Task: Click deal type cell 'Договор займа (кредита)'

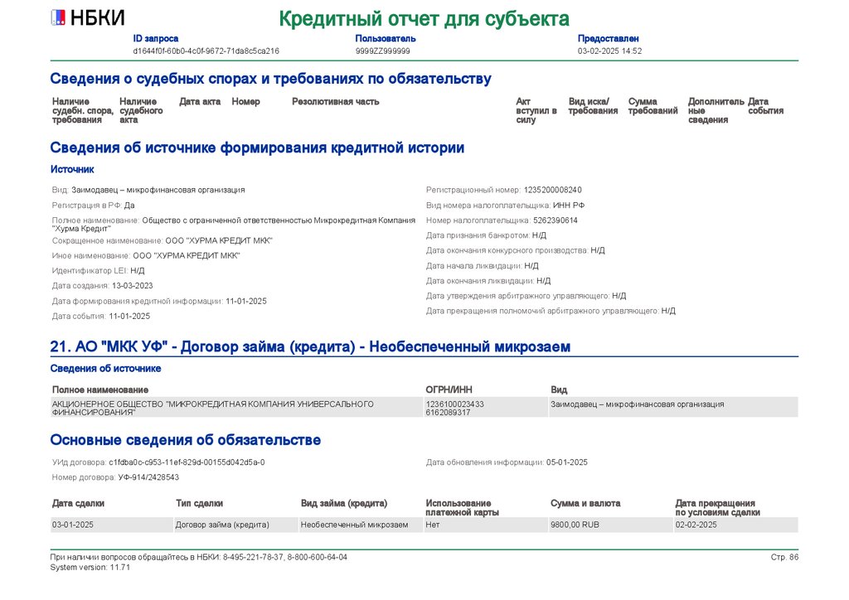Action: 235,525
